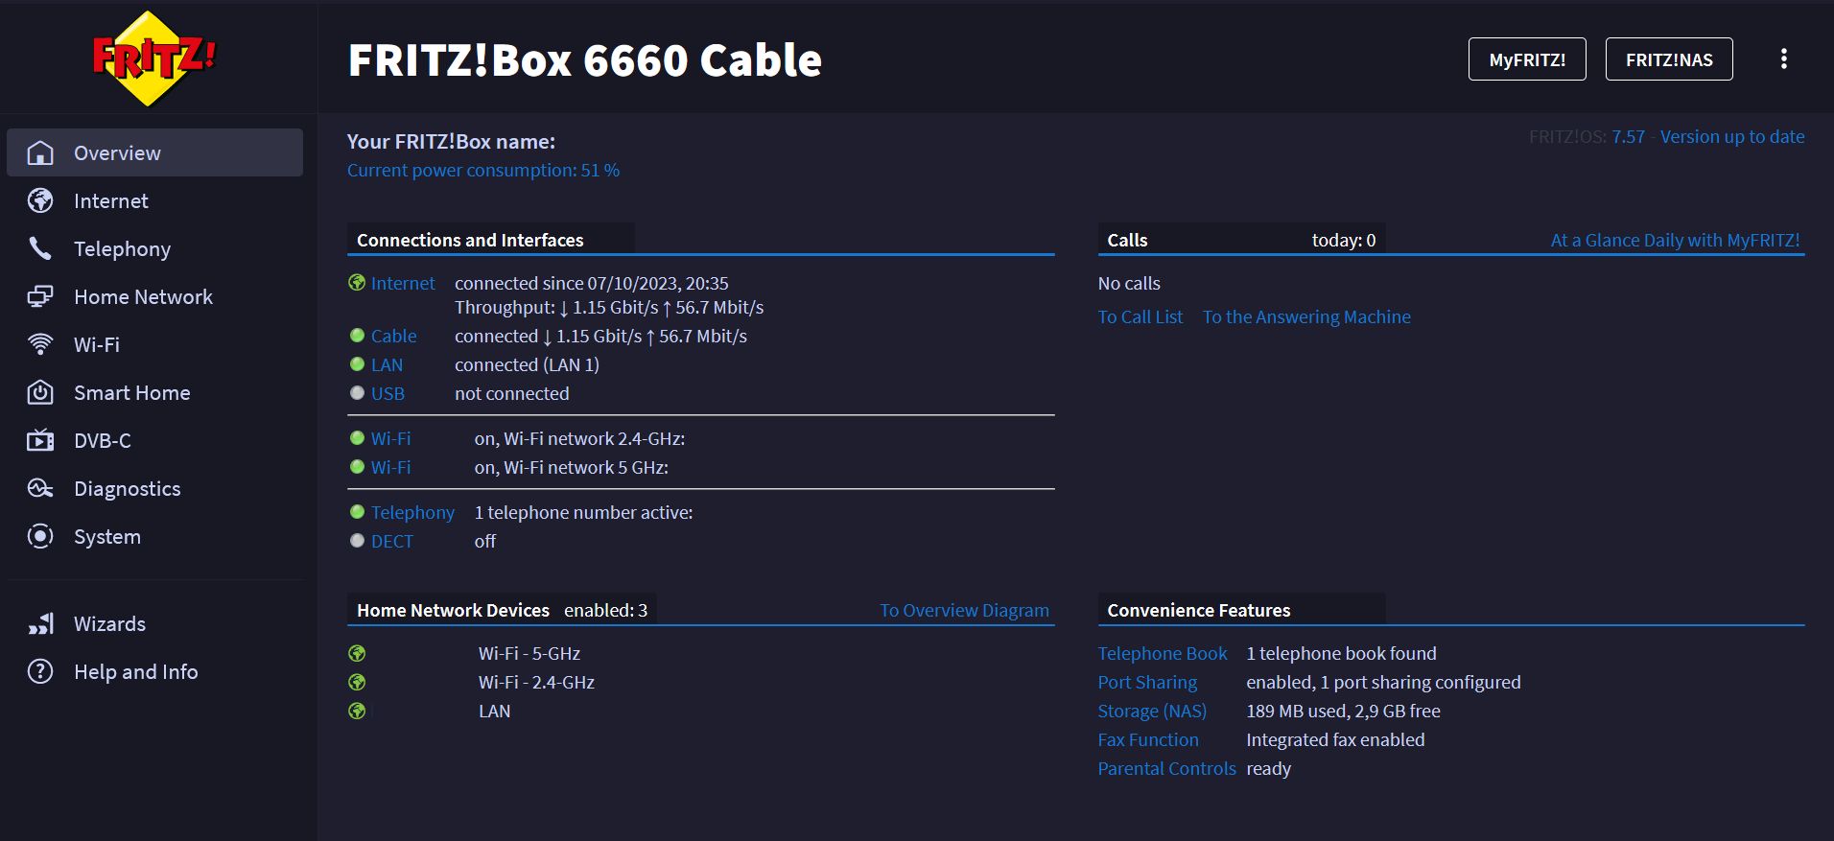Open Version up to date link
Screen dimensions: 1834x841
1732,136
